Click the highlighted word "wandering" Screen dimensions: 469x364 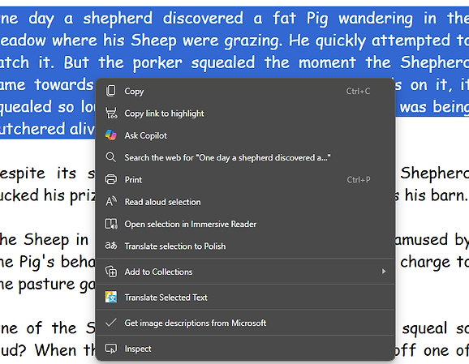[x=376, y=19]
